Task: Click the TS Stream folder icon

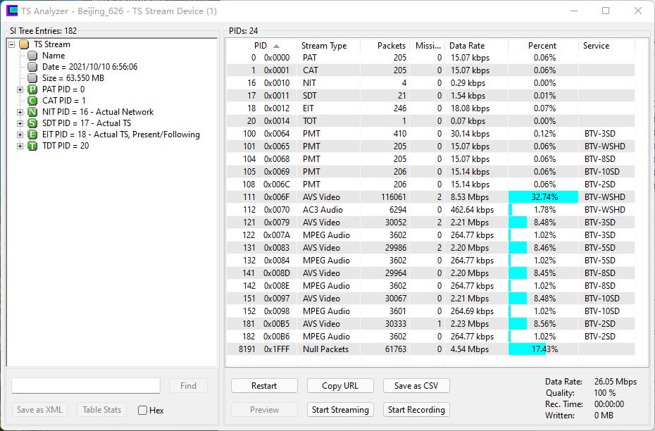Action: pos(24,44)
